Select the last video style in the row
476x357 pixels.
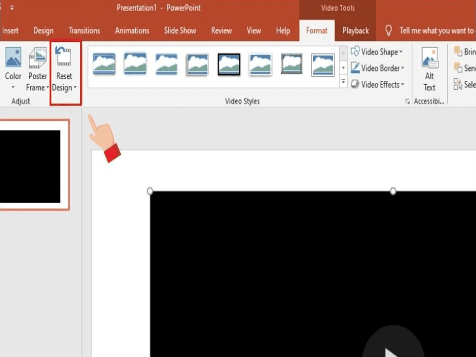(x=323, y=64)
